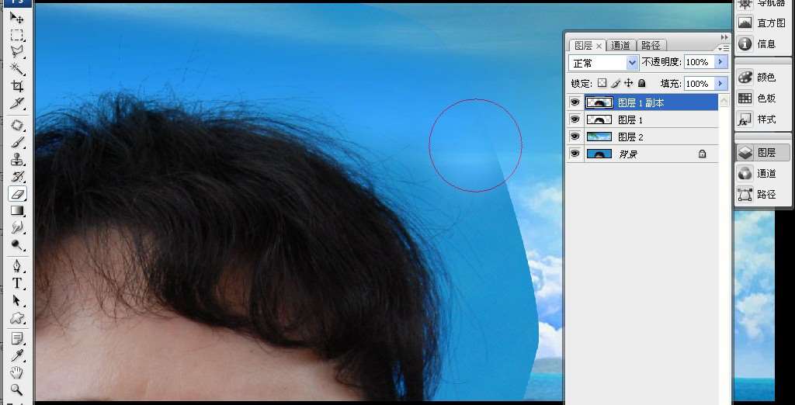Select the Gradient tool
The height and width of the screenshot is (405, 795).
[x=17, y=211]
